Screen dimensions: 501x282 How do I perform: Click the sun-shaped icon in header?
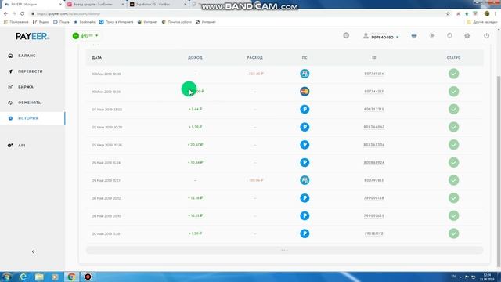(x=432, y=36)
